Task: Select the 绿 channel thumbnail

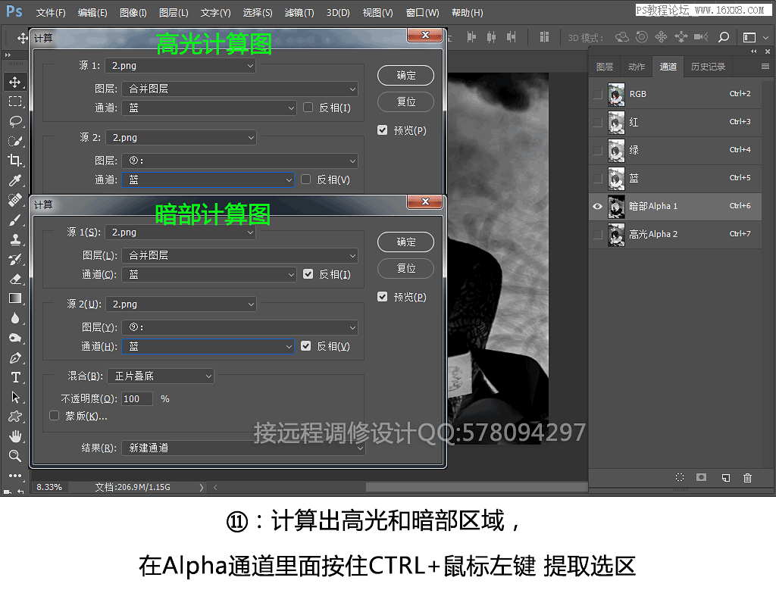Action: [616, 151]
